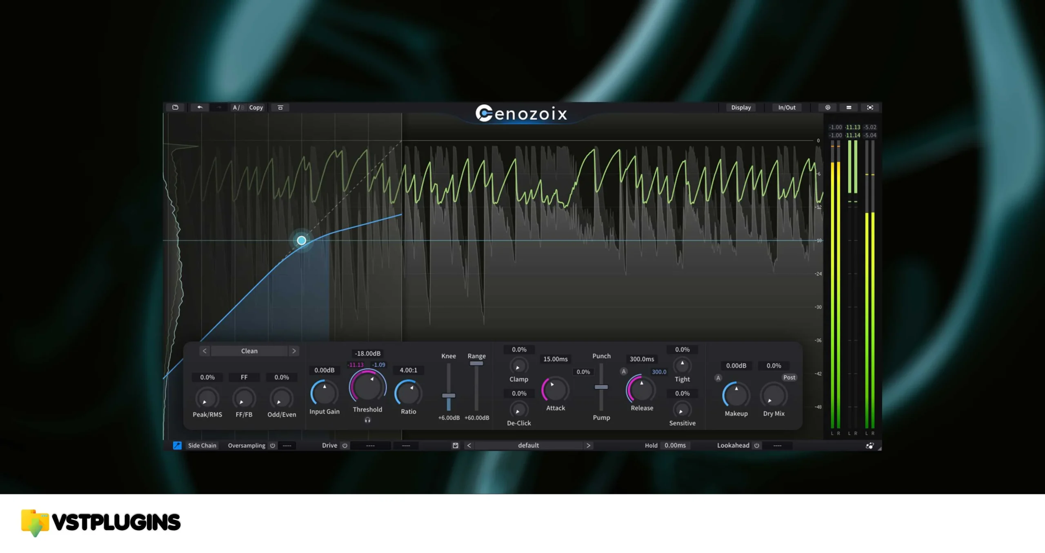Click the Attack knob
Image resolution: width=1045 pixels, height=553 pixels.
[555, 390]
